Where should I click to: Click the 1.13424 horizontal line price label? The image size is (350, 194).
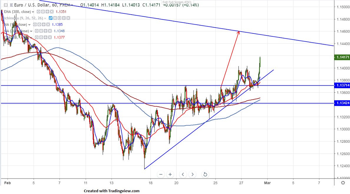(x=342, y=103)
